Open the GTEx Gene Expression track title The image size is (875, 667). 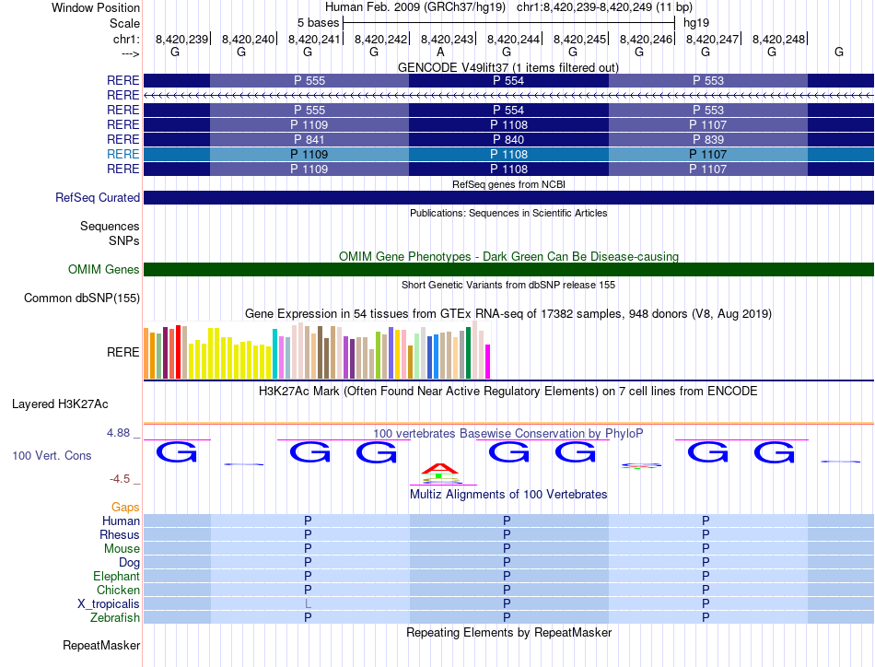(508, 313)
